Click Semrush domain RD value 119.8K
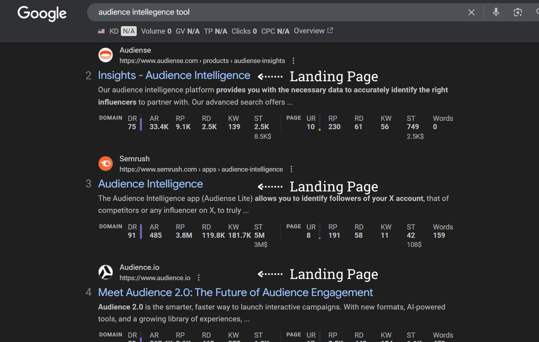539x342 pixels. coord(213,235)
